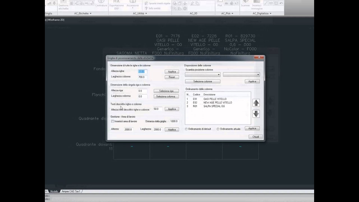Expand the AC_Plot ribbon panel
Image resolution: width=359 pixels, height=202 pixels.
[227, 13]
